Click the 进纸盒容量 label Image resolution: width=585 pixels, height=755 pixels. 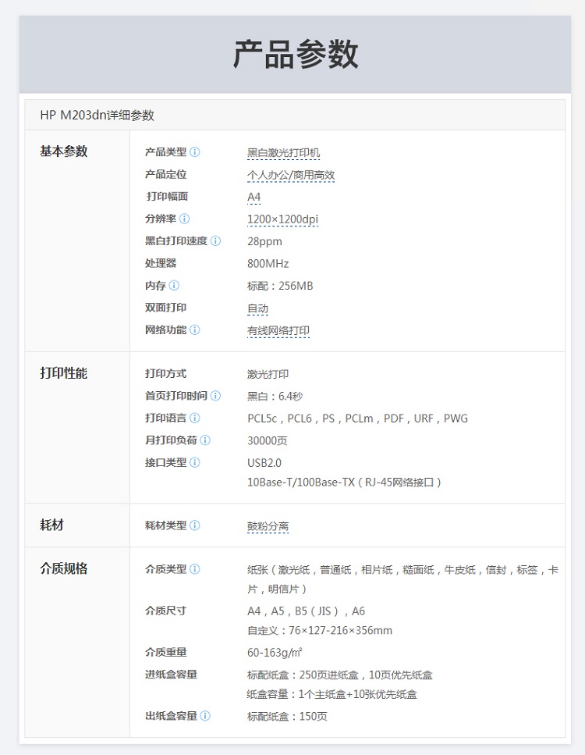click(x=171, y=674)
